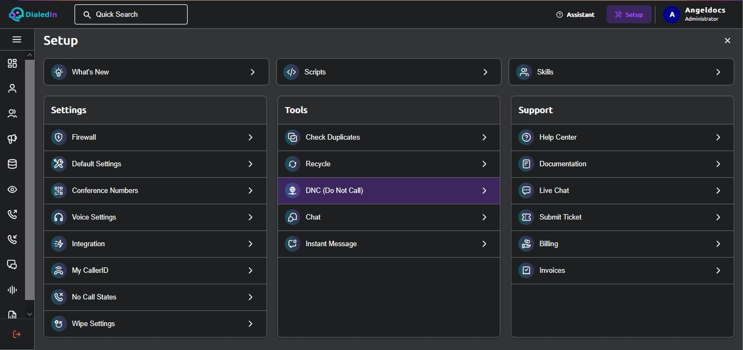743x350 pixels.
Task: Open the Billing support link
Action: (x=622, y=244)
